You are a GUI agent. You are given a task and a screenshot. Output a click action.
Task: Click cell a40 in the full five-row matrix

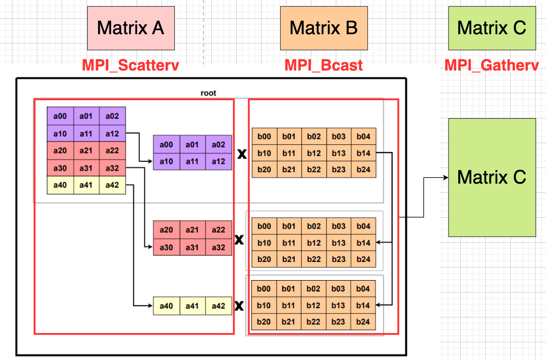[x=60, y=185]
